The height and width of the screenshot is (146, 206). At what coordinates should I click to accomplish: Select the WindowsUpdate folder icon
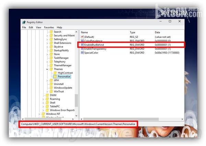coord(51,88)
